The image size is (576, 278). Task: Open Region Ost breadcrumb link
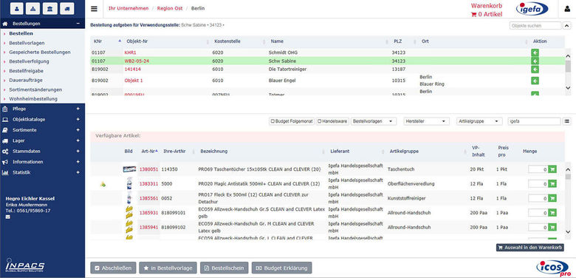[x=170, y=8]
